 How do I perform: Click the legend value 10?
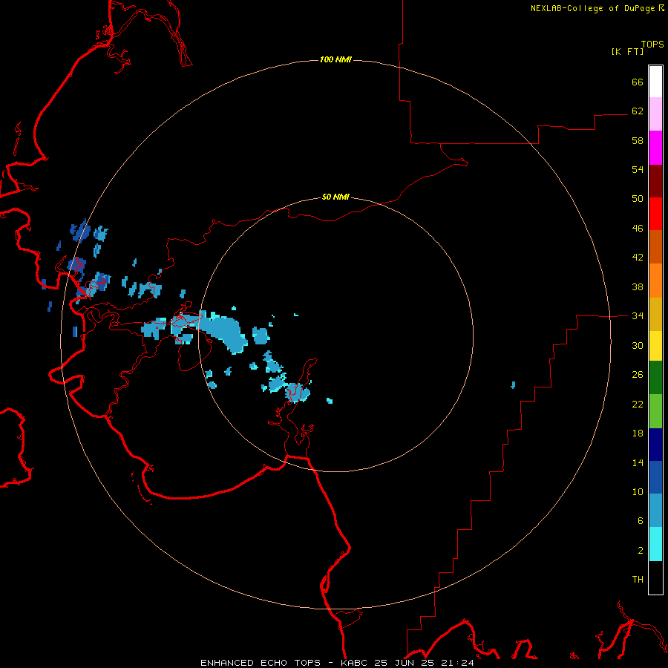point(638,491)
